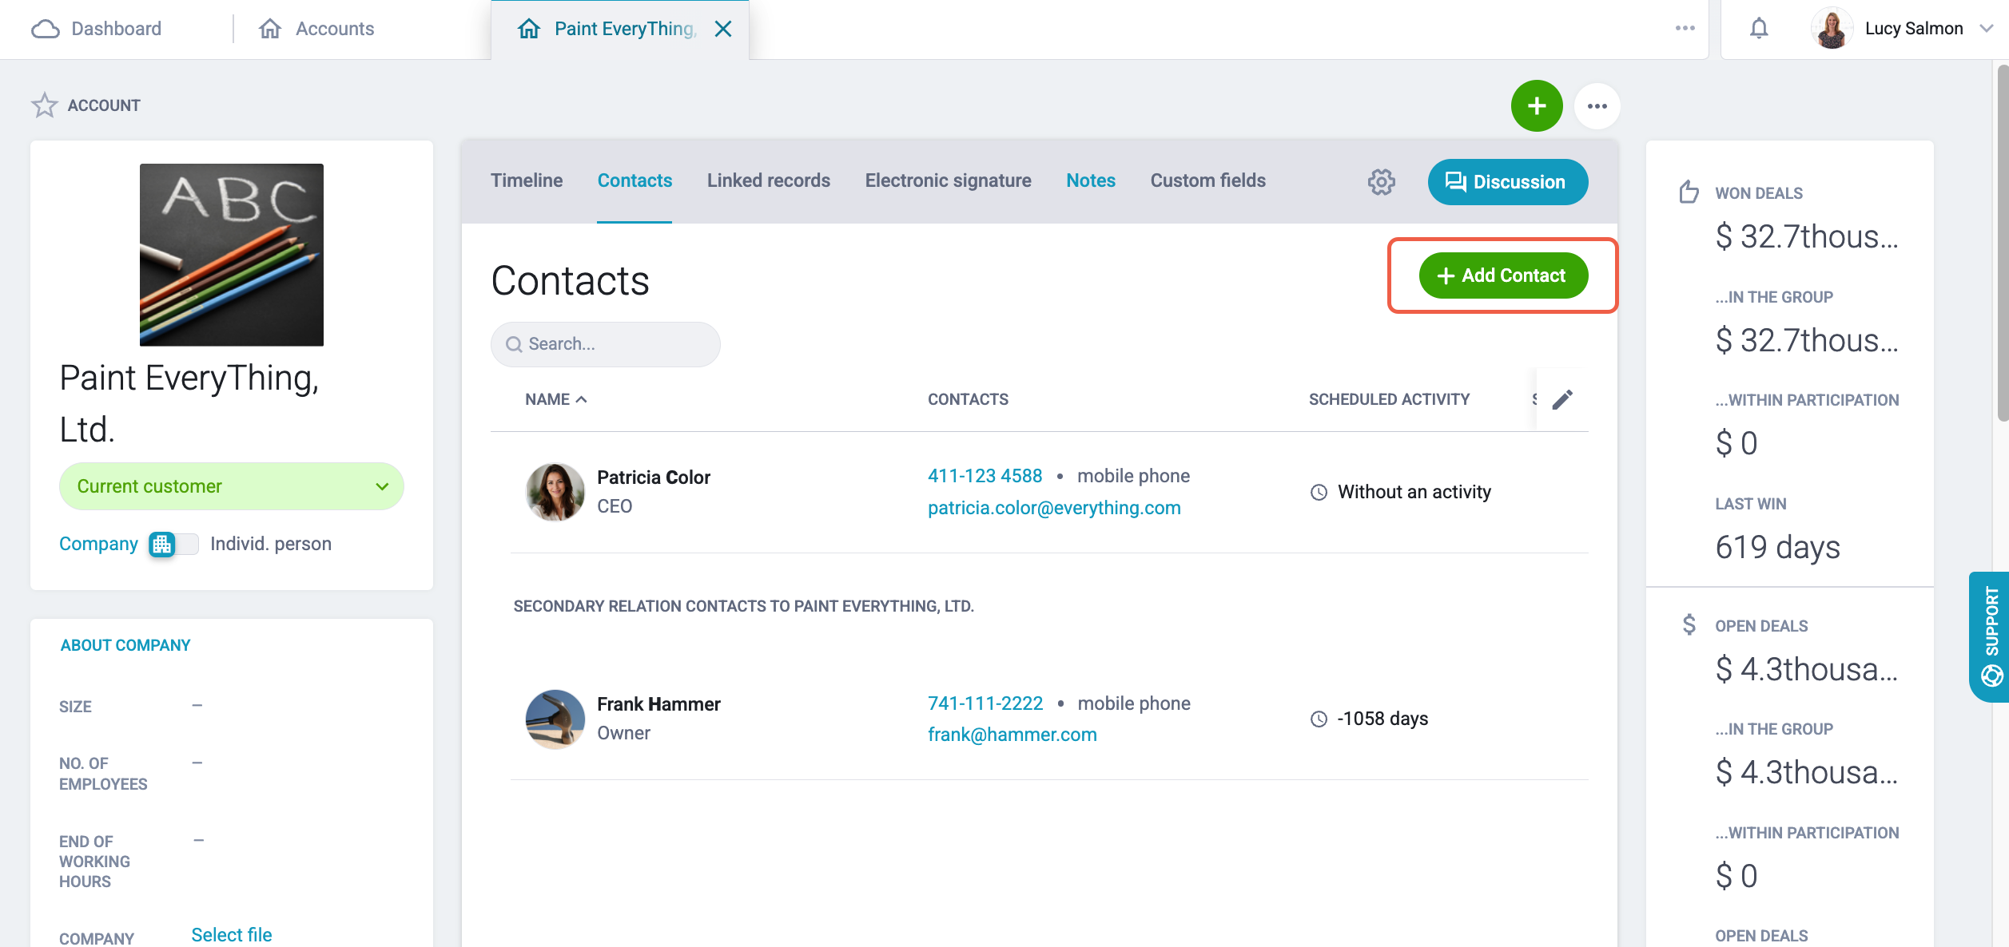Select the Contacts tab
This screenshot has height=947, width=2009.
coord(635,180)
